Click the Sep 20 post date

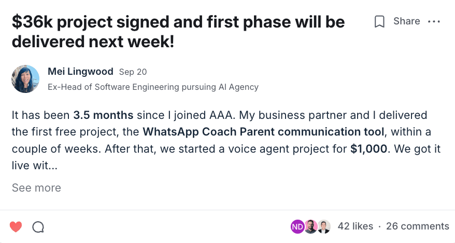pyautogui.click(x=133, y=72)
